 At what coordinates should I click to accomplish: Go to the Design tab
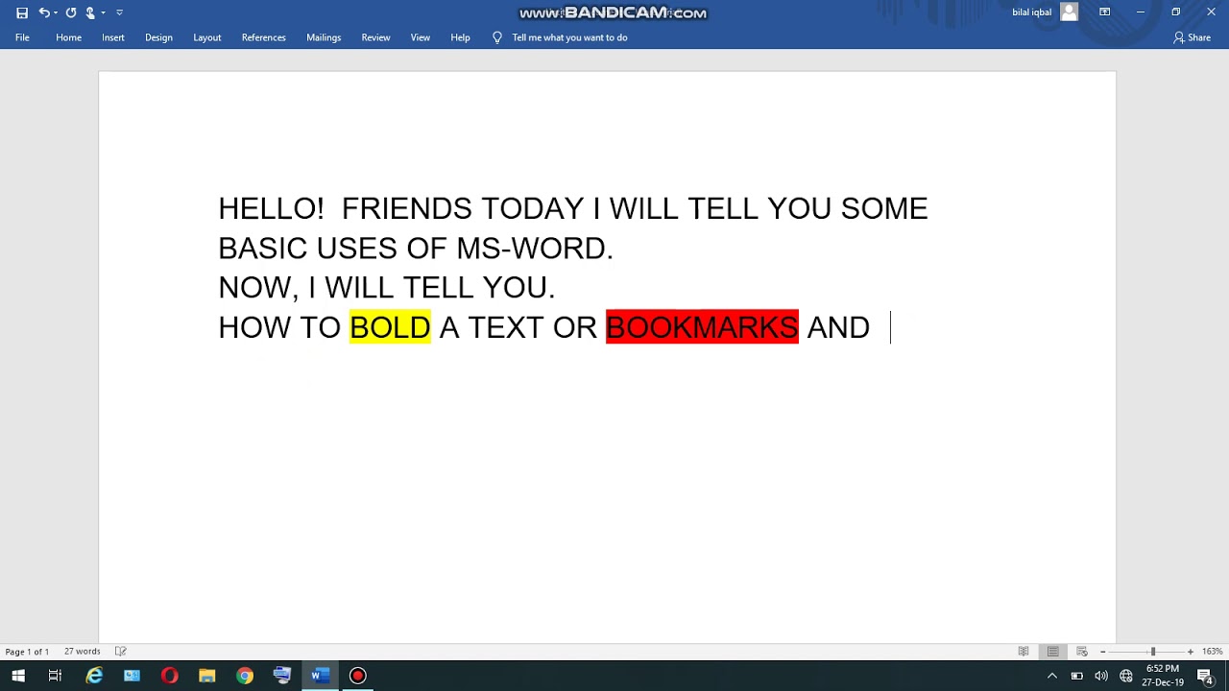(x=158, y=37)
